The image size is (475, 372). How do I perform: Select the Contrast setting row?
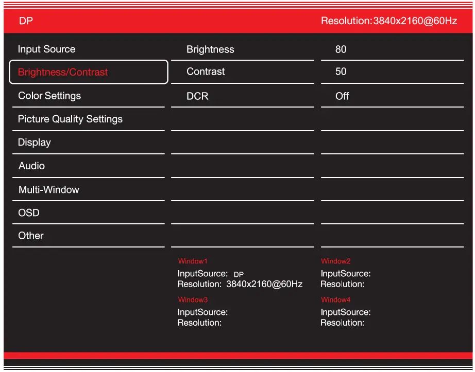tap(206, 72)
